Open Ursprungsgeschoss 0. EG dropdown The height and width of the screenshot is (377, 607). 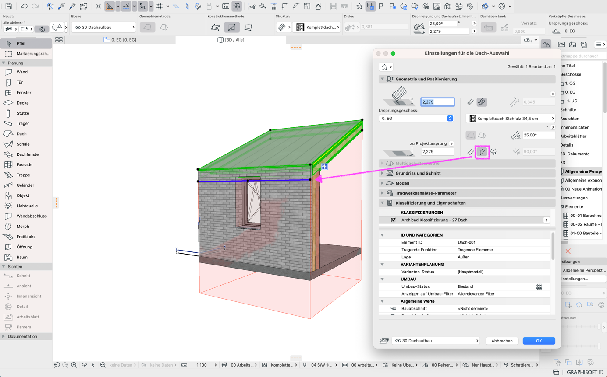point(416,119)
